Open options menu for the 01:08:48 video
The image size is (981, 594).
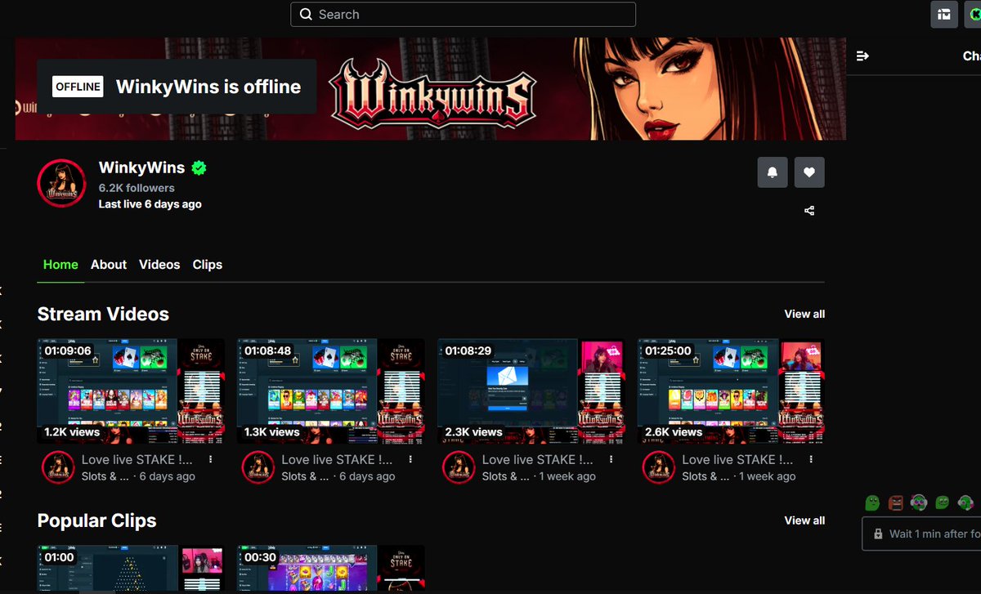pyautogui.click(x=411, y=460)
